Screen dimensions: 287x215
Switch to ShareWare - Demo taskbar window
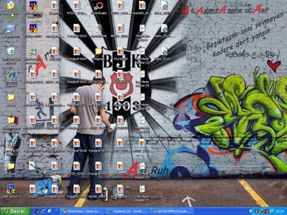pyautogui.click(x=82, y=211)
